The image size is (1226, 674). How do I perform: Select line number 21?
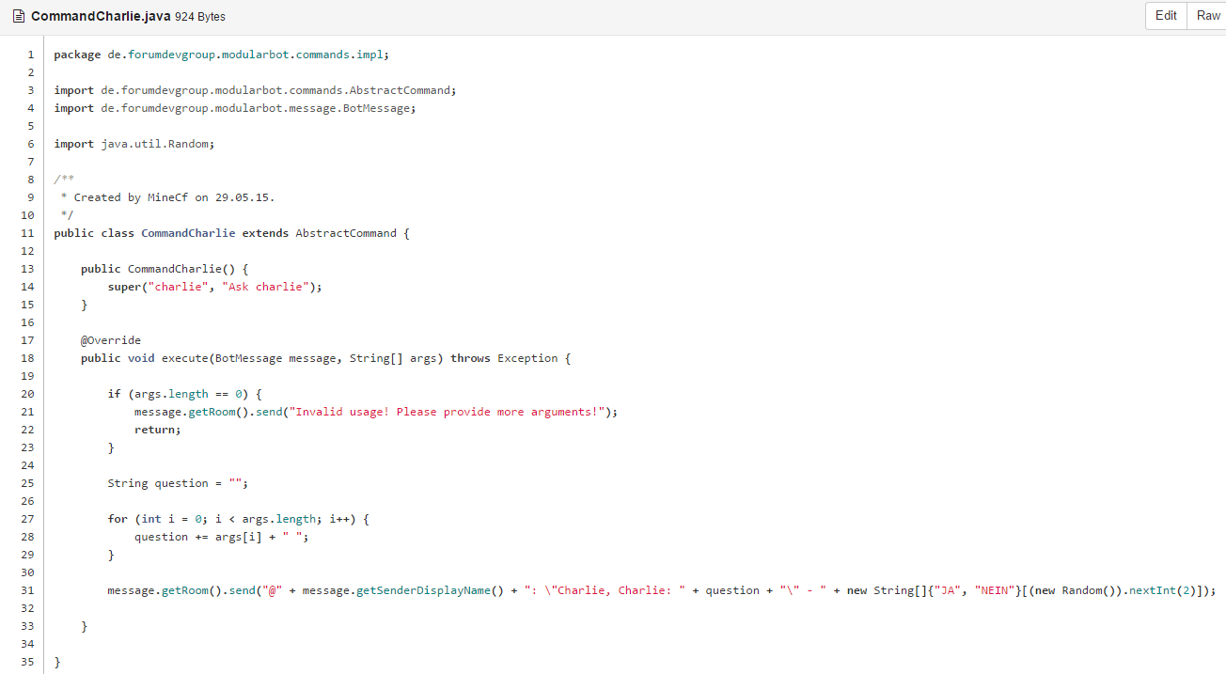click(28, 412)
